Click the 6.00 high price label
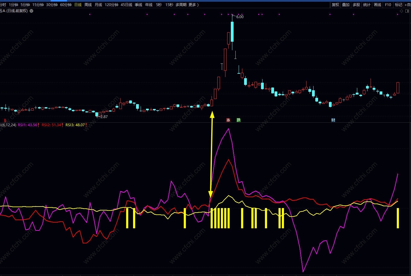Viewport: 411px width, 276px height. point(240,17)
